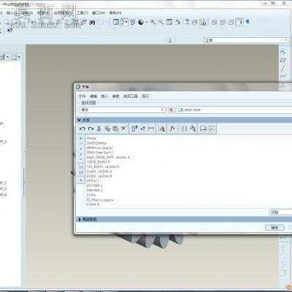Open 零件 look-in dropdown in Relations dialog

[123, 109]
